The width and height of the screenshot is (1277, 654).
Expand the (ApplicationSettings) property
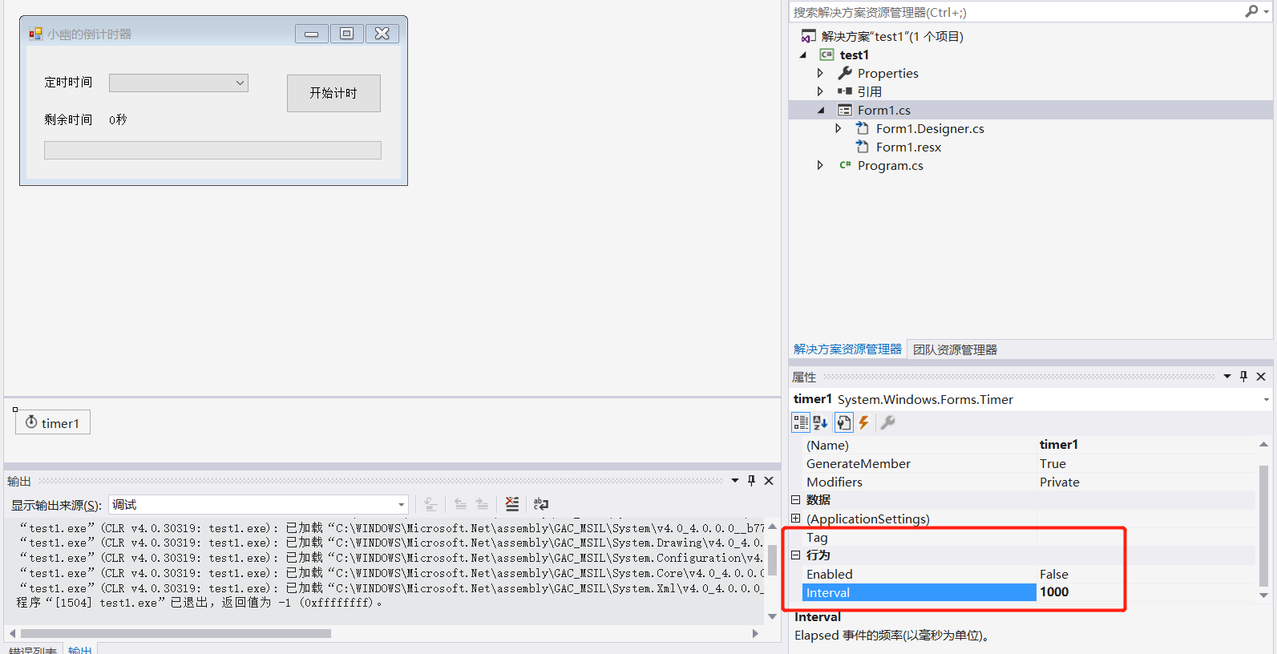(796, 519)
